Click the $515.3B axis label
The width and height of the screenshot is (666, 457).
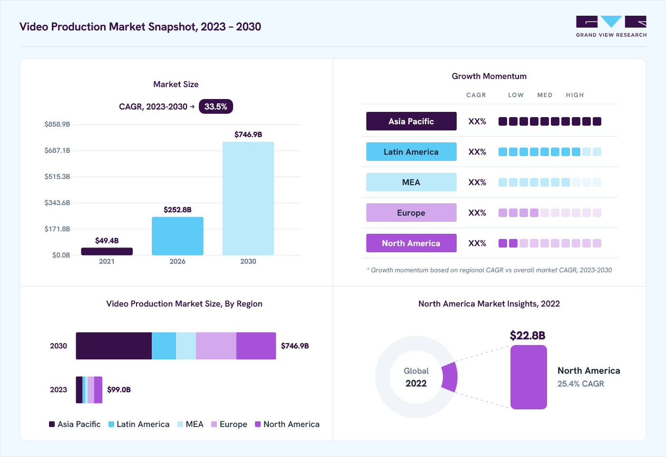pos(57,177)
